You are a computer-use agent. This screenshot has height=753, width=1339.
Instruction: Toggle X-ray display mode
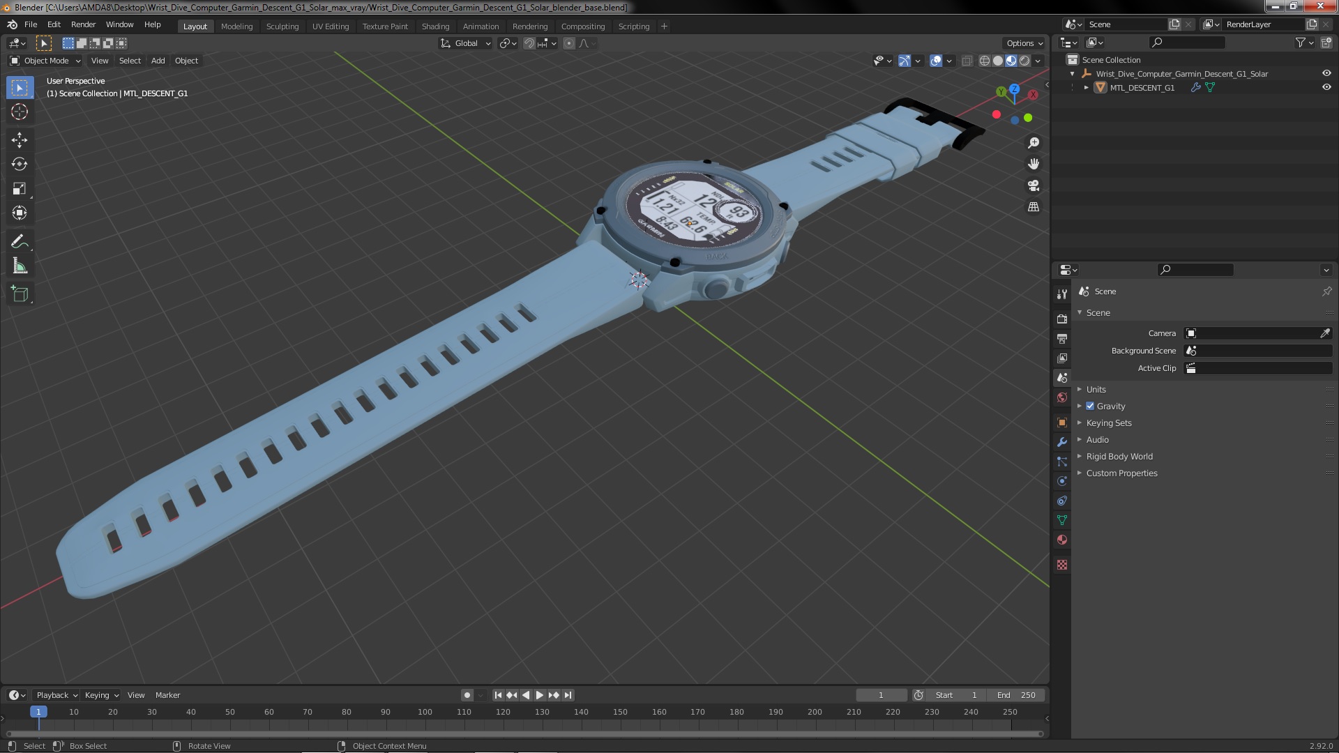tap(967, 61)
